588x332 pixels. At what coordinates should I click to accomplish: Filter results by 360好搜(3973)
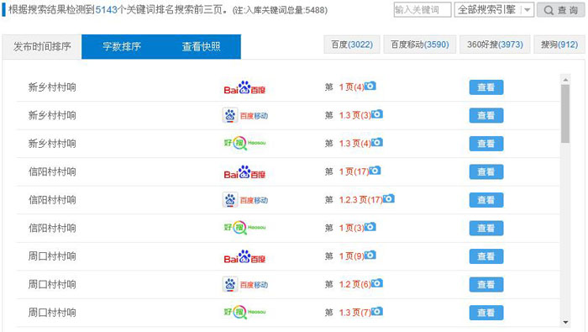(x=495, y=45)
